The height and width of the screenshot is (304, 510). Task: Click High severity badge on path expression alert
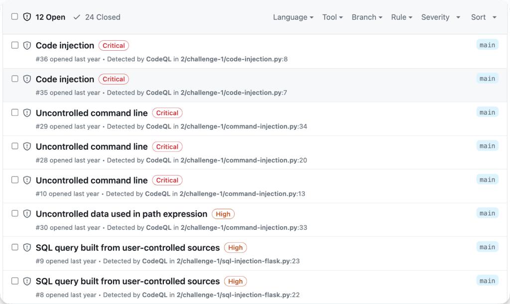pos(223,214)
